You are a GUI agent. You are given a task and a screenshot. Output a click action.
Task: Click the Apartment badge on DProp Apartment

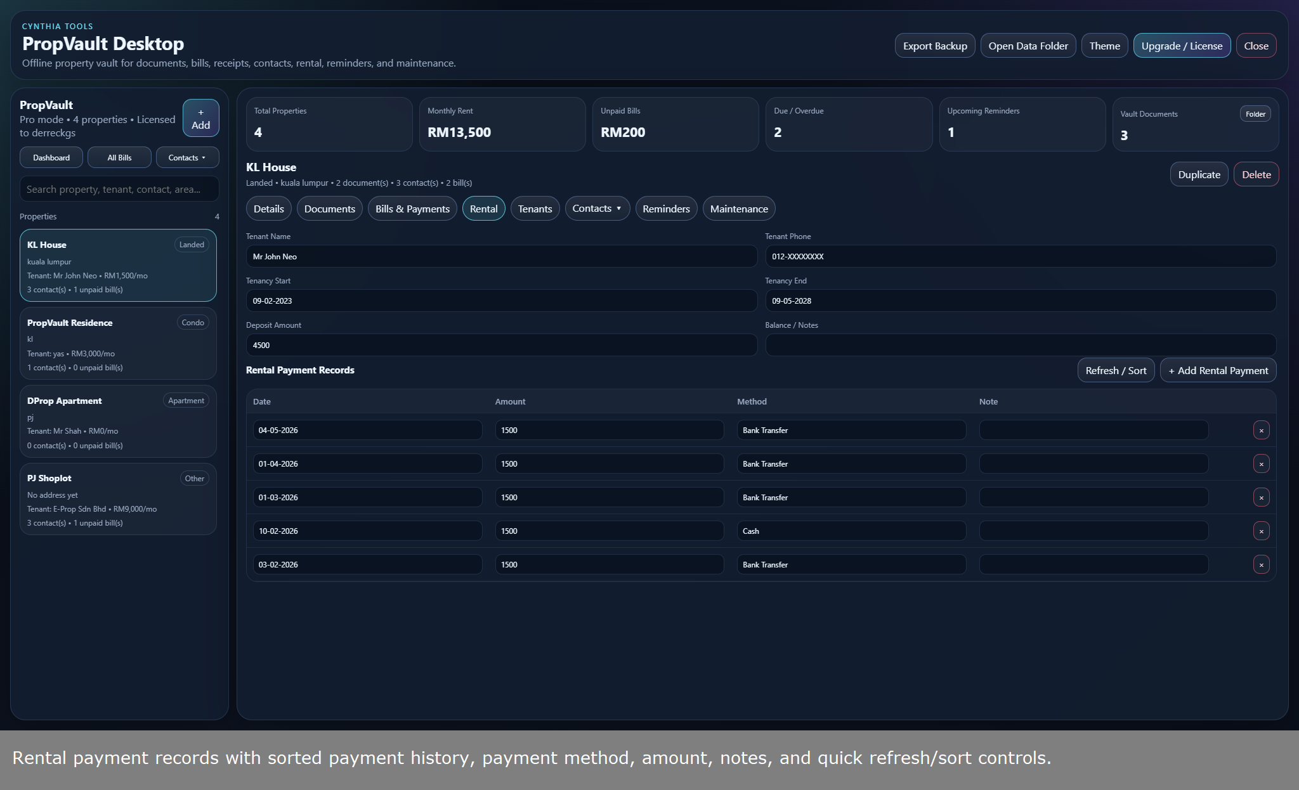coord(186,401)
